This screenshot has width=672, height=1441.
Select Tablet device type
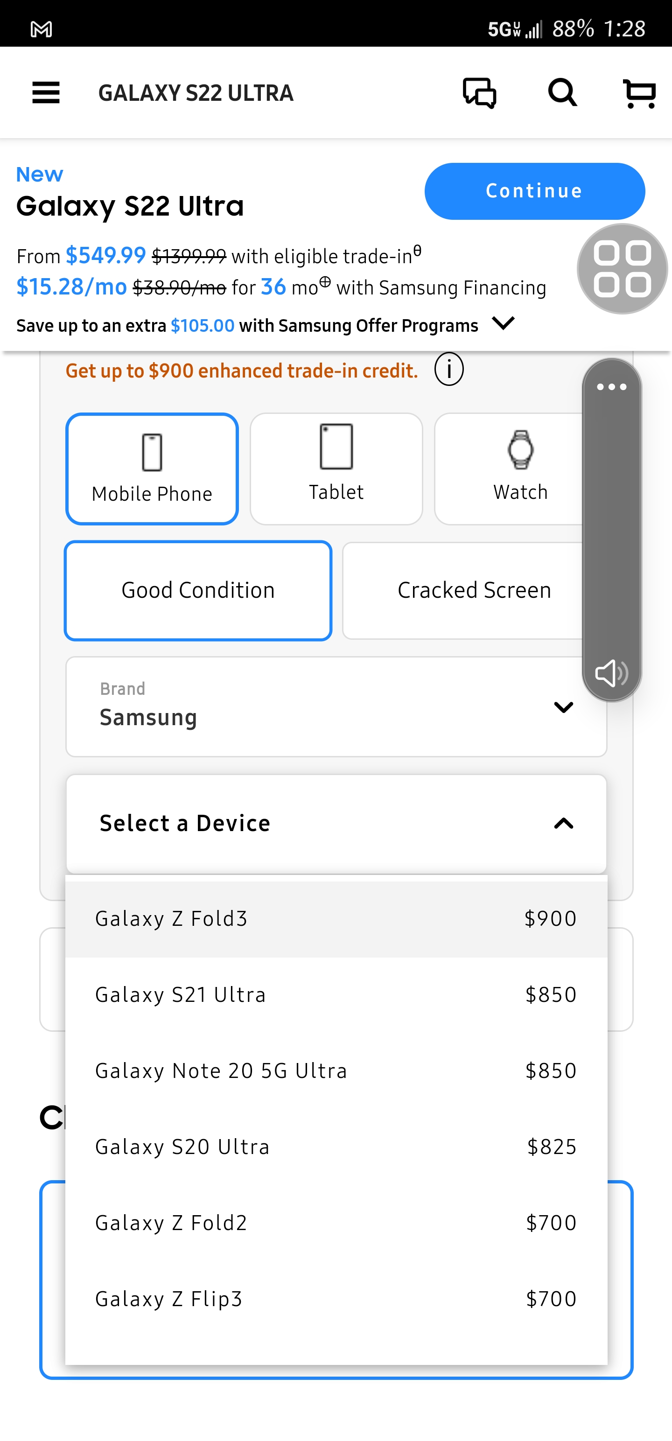pos(336,469)
